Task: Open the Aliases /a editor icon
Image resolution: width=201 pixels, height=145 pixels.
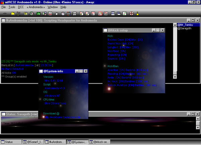Action: [x=39, y=13]
